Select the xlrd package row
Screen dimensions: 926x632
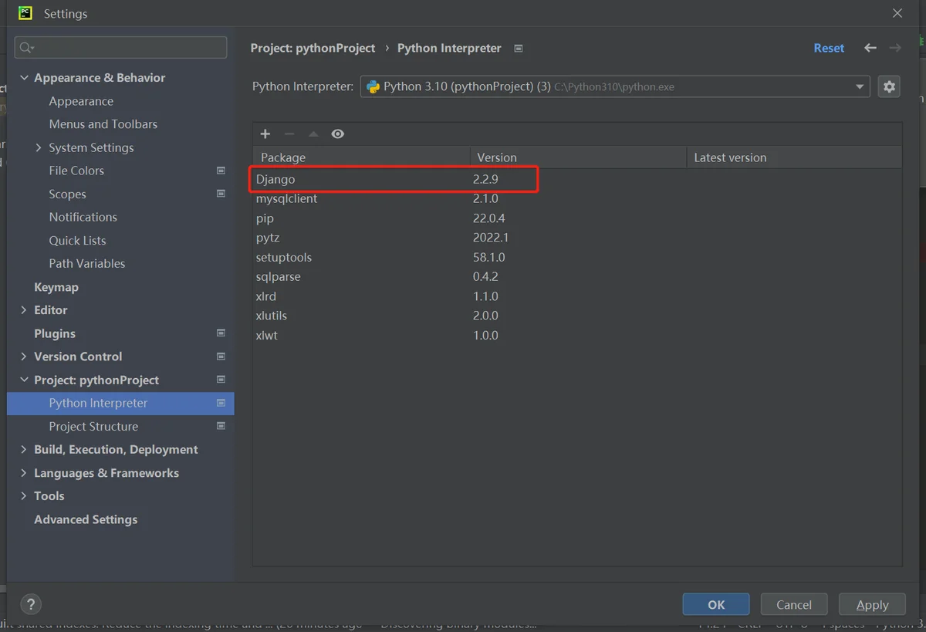577,296
